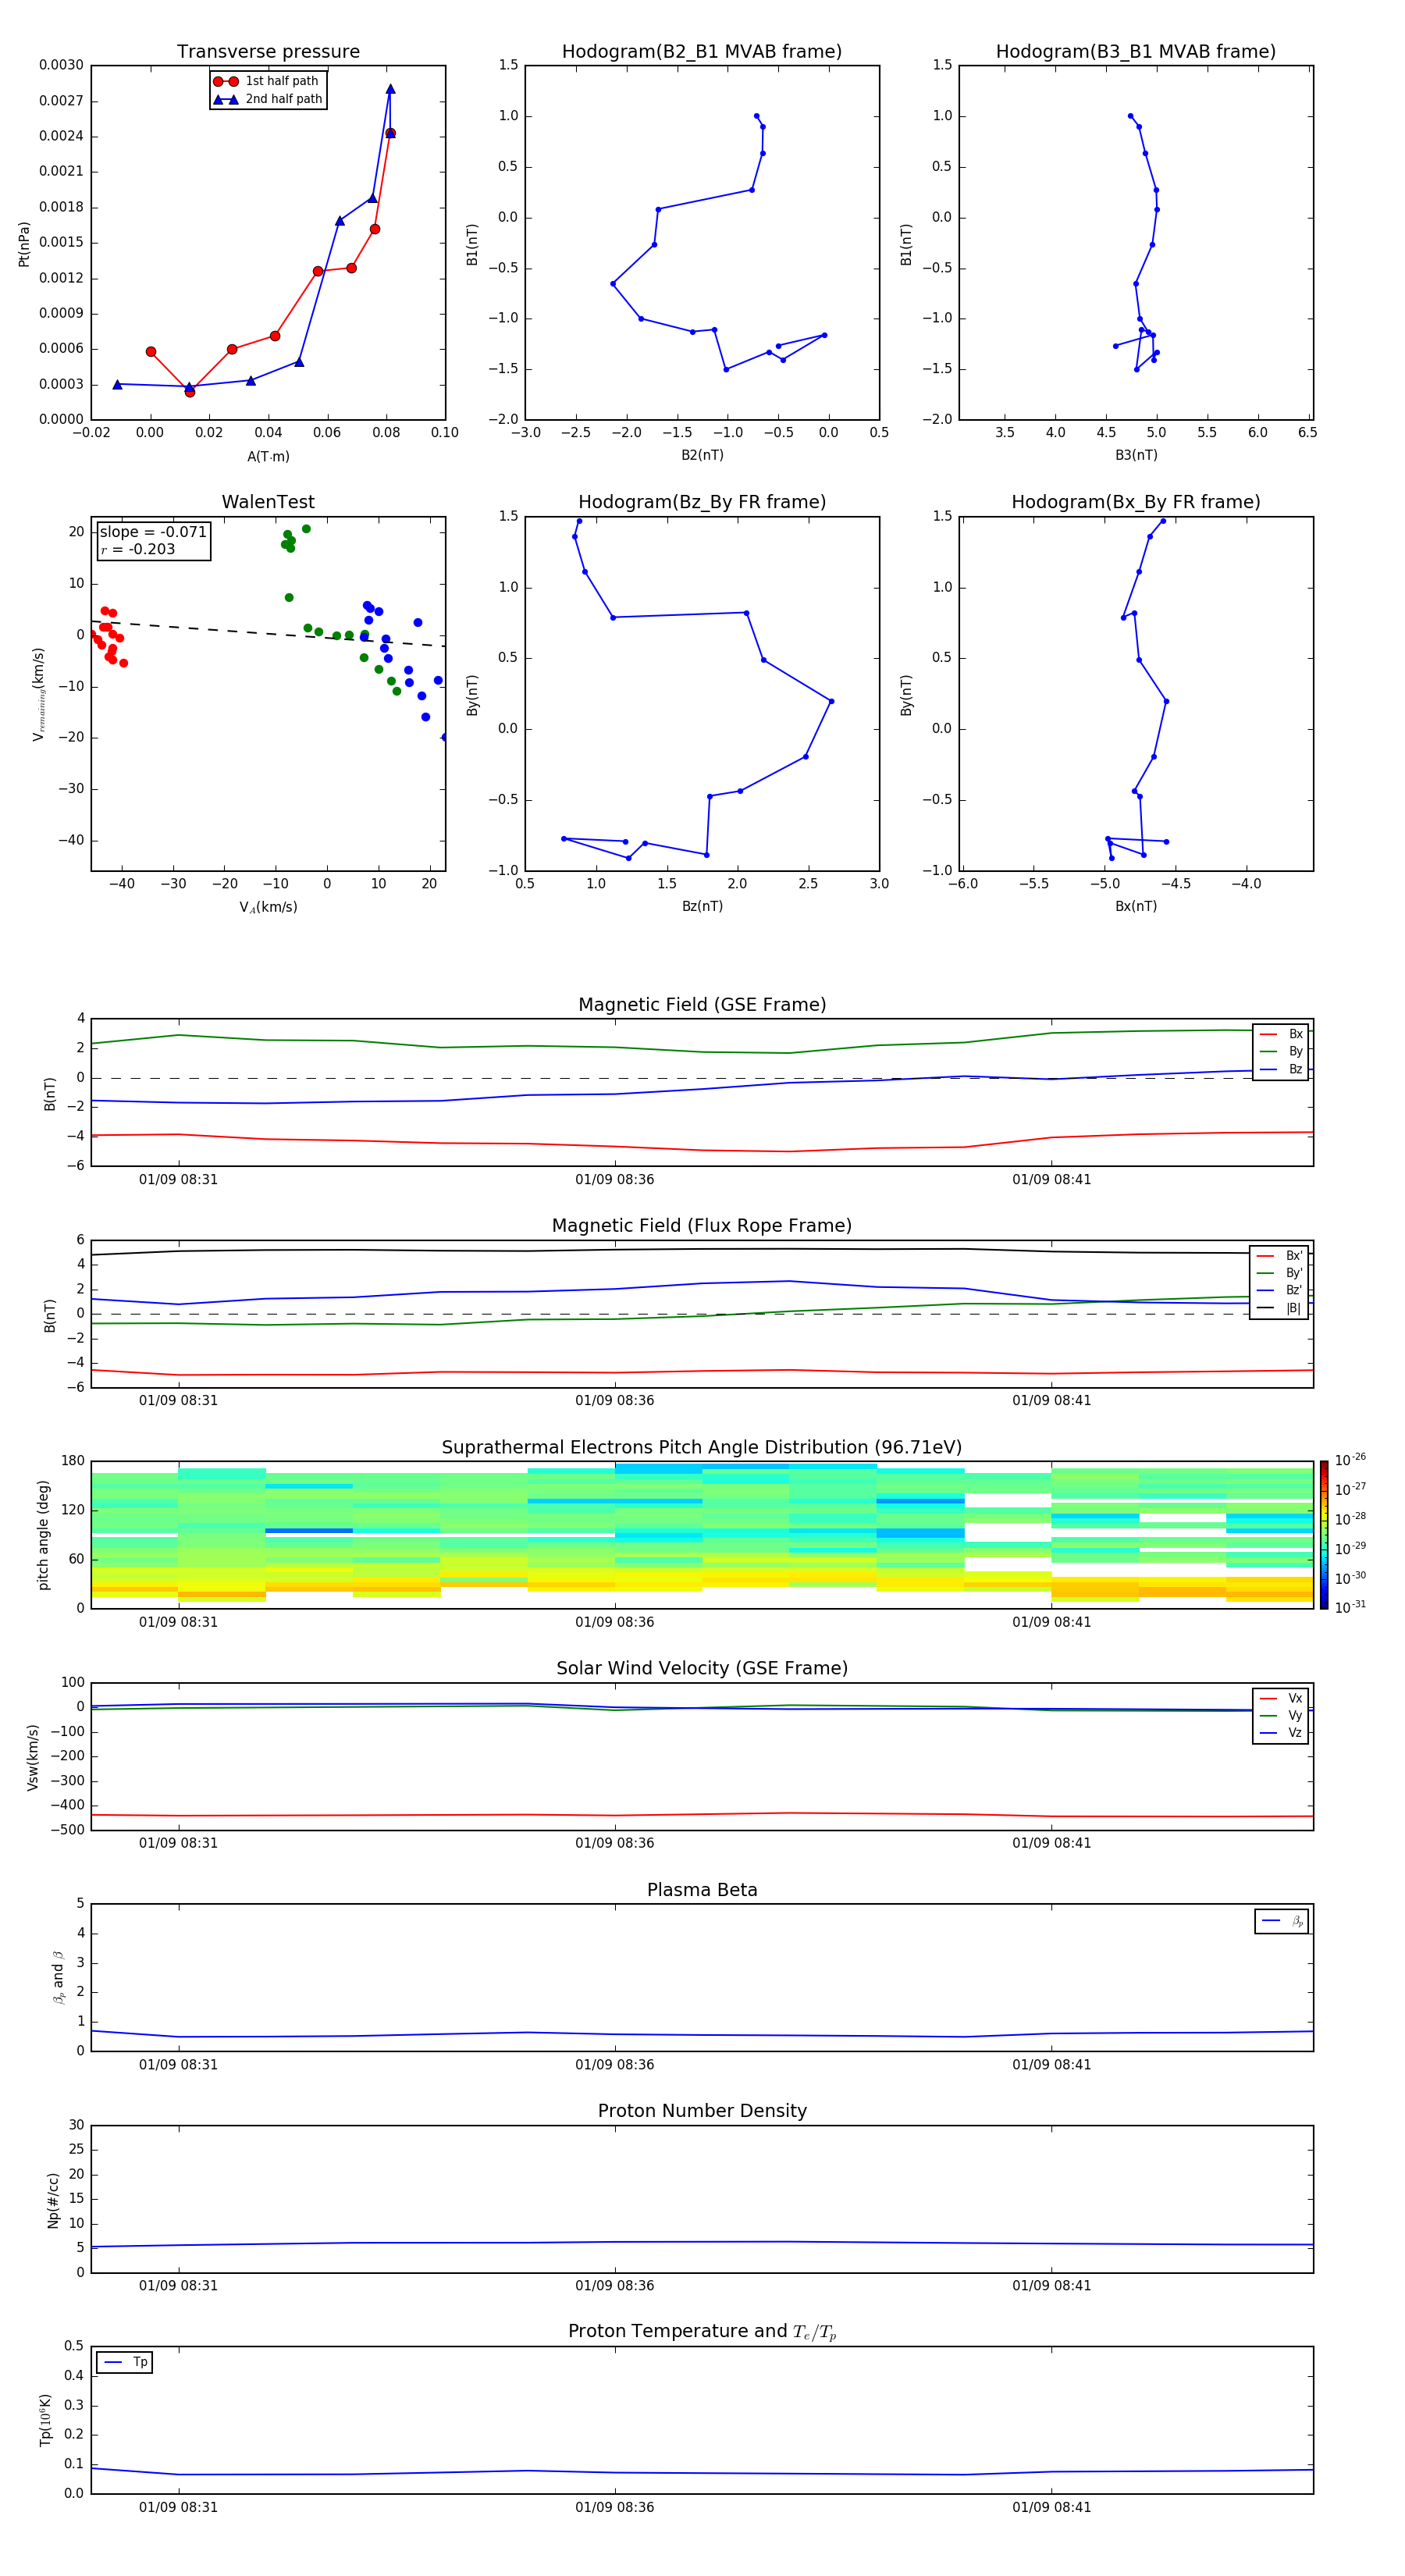Click the "Magnetic Field (GSE Frame)" title
This screenshot has height=2576, width=1405.
pos(702,1005)
